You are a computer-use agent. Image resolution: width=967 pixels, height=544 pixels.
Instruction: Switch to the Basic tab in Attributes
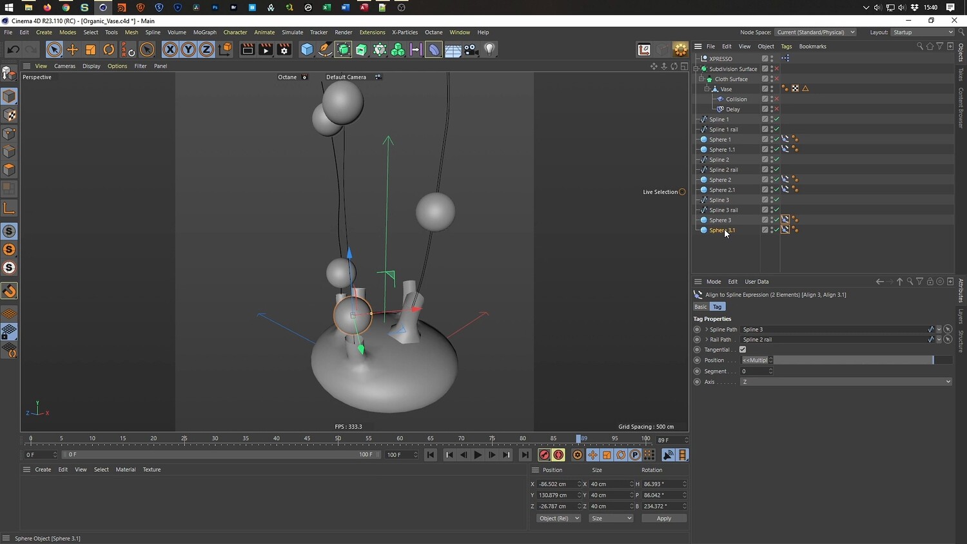(700, 307)
